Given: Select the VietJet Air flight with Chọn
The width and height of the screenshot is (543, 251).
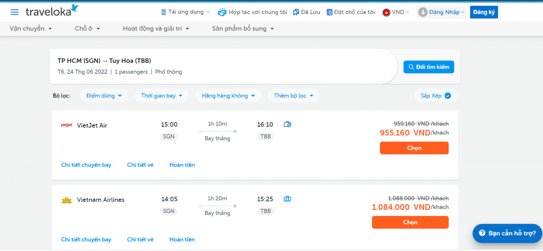Looking at the screenshot, I should point(414,148).
